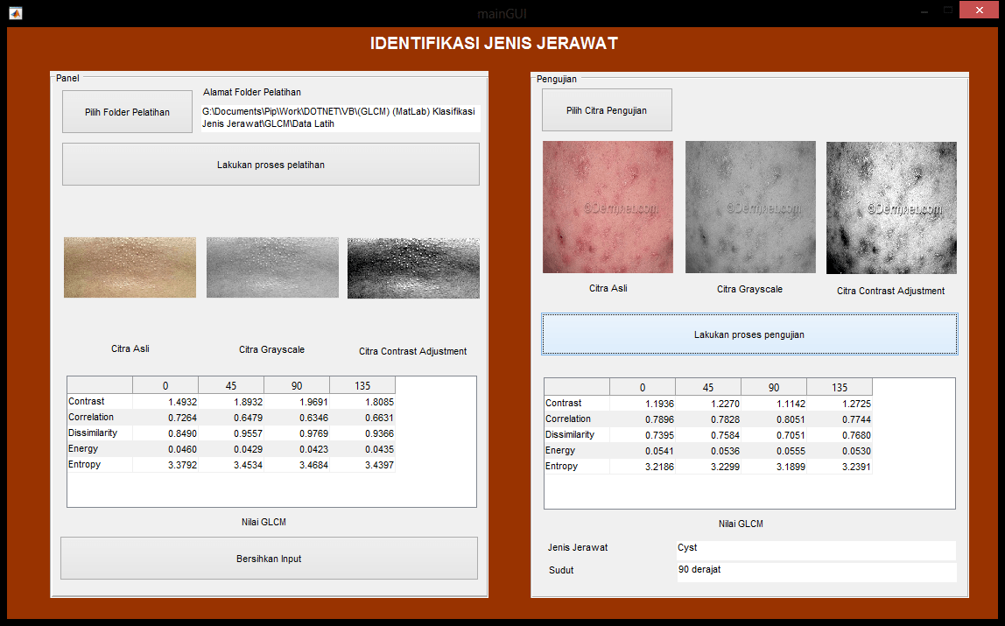Screen dimensions: 1005x626
Task: Start training with Lakukan proses pelatihan
Action: 271,165
